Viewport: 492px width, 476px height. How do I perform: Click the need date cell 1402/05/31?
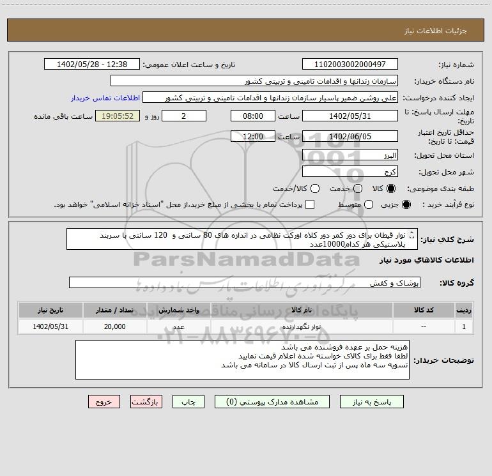pos(50,326)
